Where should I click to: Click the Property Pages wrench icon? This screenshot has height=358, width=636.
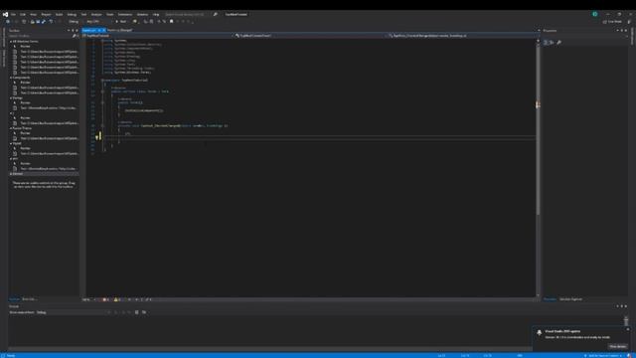coord(558,42)
